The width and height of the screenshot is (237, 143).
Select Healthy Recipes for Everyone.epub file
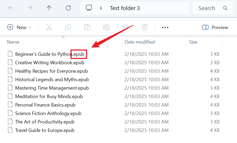(52, 71)
